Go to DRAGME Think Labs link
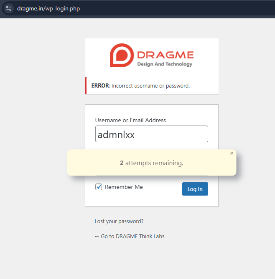 pos(130,236)
